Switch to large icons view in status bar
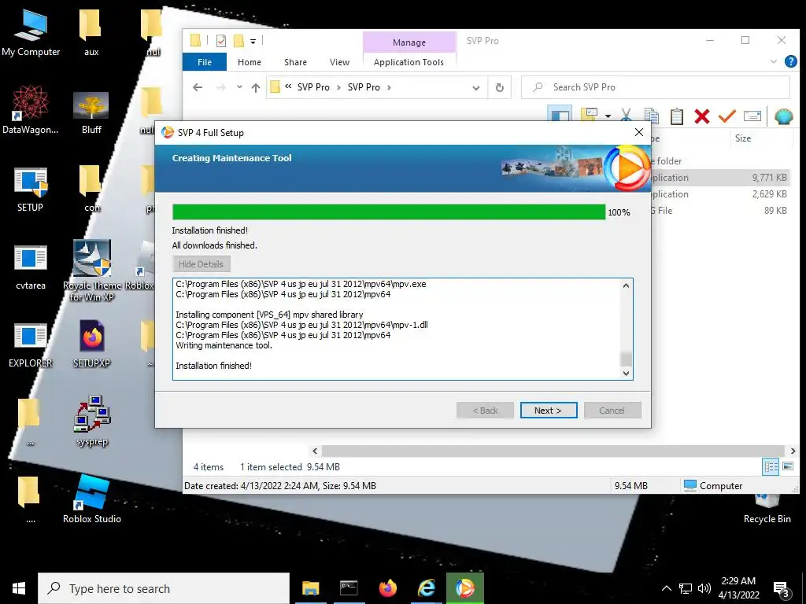 787,466
